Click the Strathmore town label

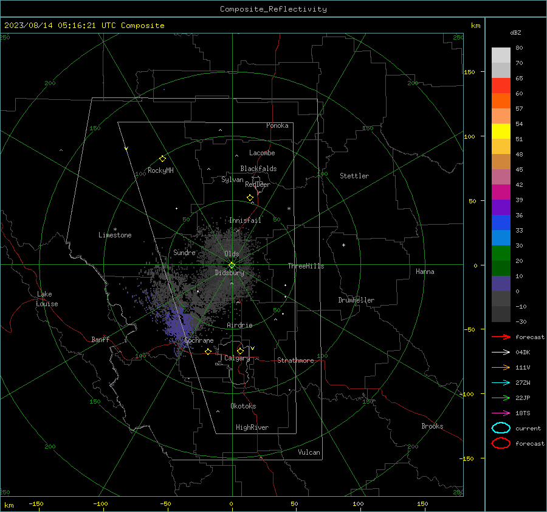295,360
